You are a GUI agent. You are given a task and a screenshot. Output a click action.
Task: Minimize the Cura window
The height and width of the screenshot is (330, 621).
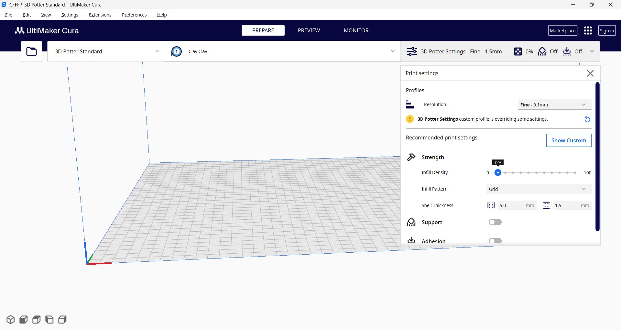(x=573, y=5)
